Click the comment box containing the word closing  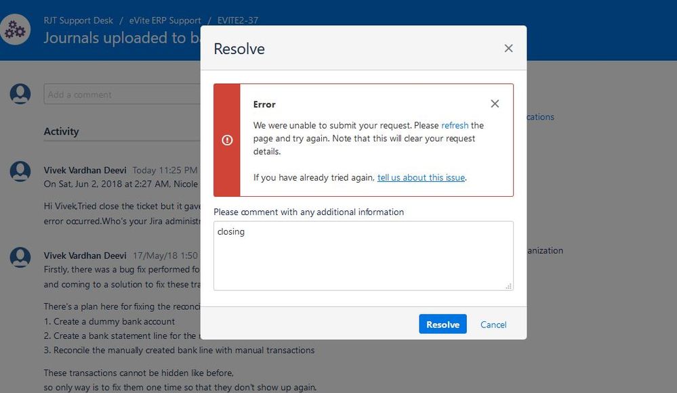(363, 255)
